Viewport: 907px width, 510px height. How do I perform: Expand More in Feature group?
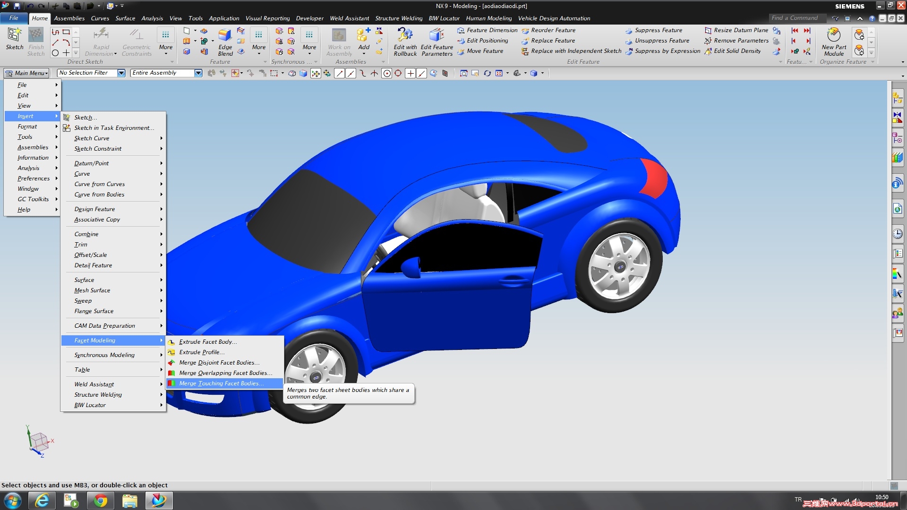click(x=258, y=42)
